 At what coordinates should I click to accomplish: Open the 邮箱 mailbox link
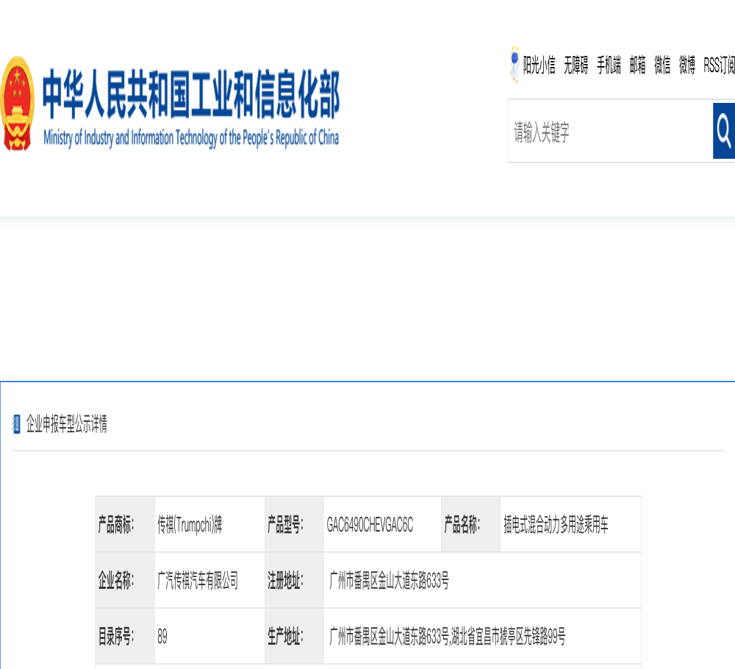(x=637, y=65)
